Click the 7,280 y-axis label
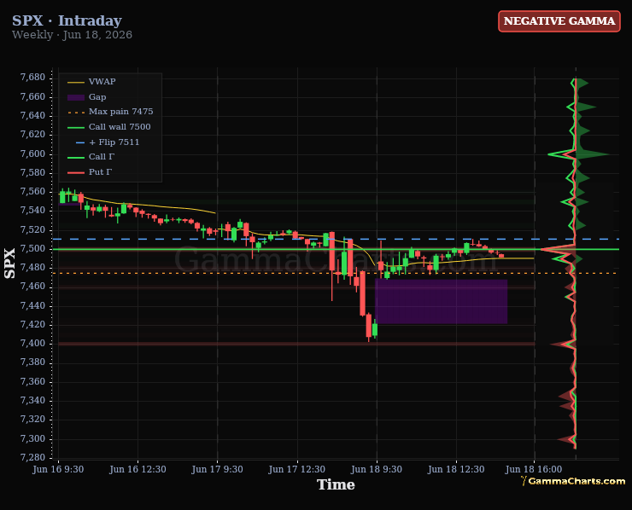The width and height of the screenshot is (632, 510). point(32,457)
